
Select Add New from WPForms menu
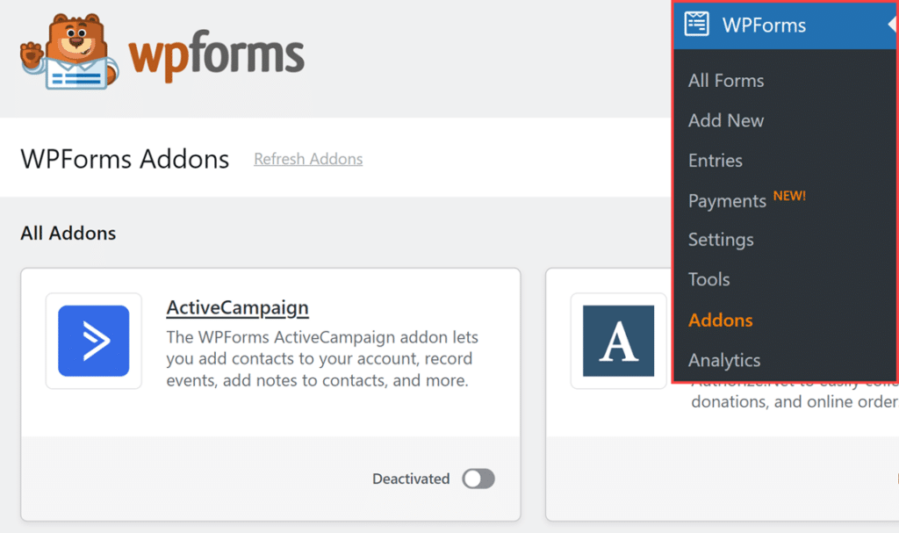(726, 120)
